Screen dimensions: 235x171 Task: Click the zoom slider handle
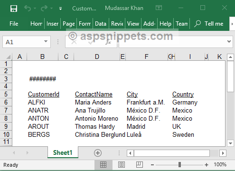click(179, 164)
